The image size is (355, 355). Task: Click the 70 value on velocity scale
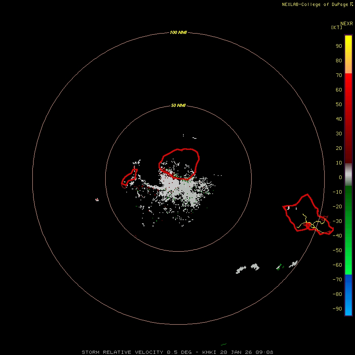coord(339,75)
